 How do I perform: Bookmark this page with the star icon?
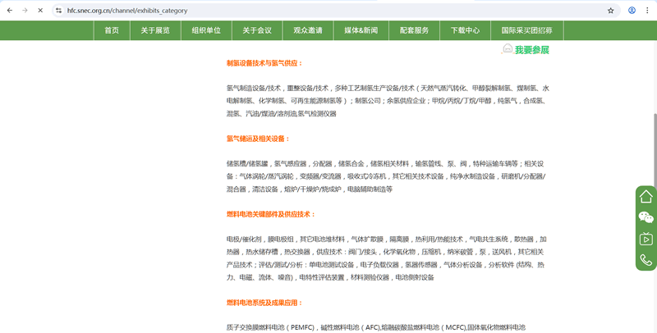[x=610, y=11]
